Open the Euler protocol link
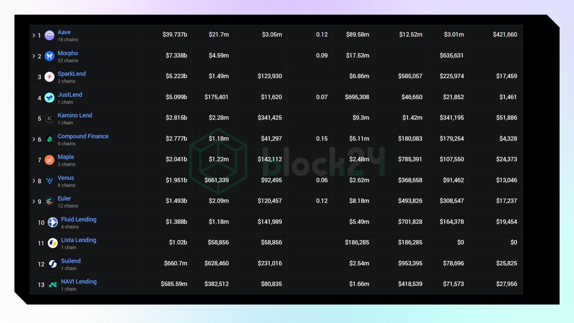Screen dimensions: 574x323 point(64,199)
